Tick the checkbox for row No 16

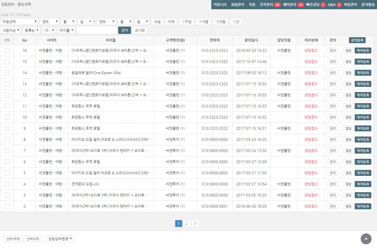[x=7, y=50]
